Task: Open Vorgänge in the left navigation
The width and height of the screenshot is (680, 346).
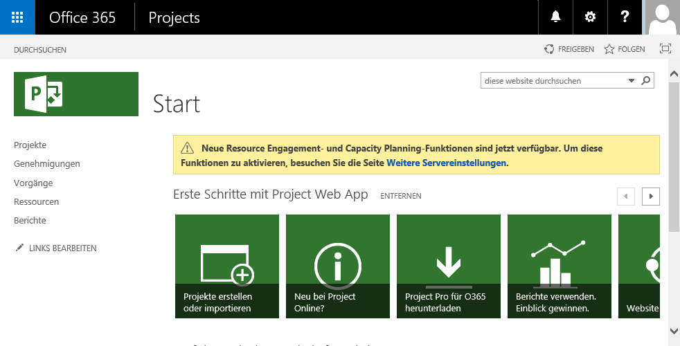Action: pyautogui.click(x=33, y=183)
